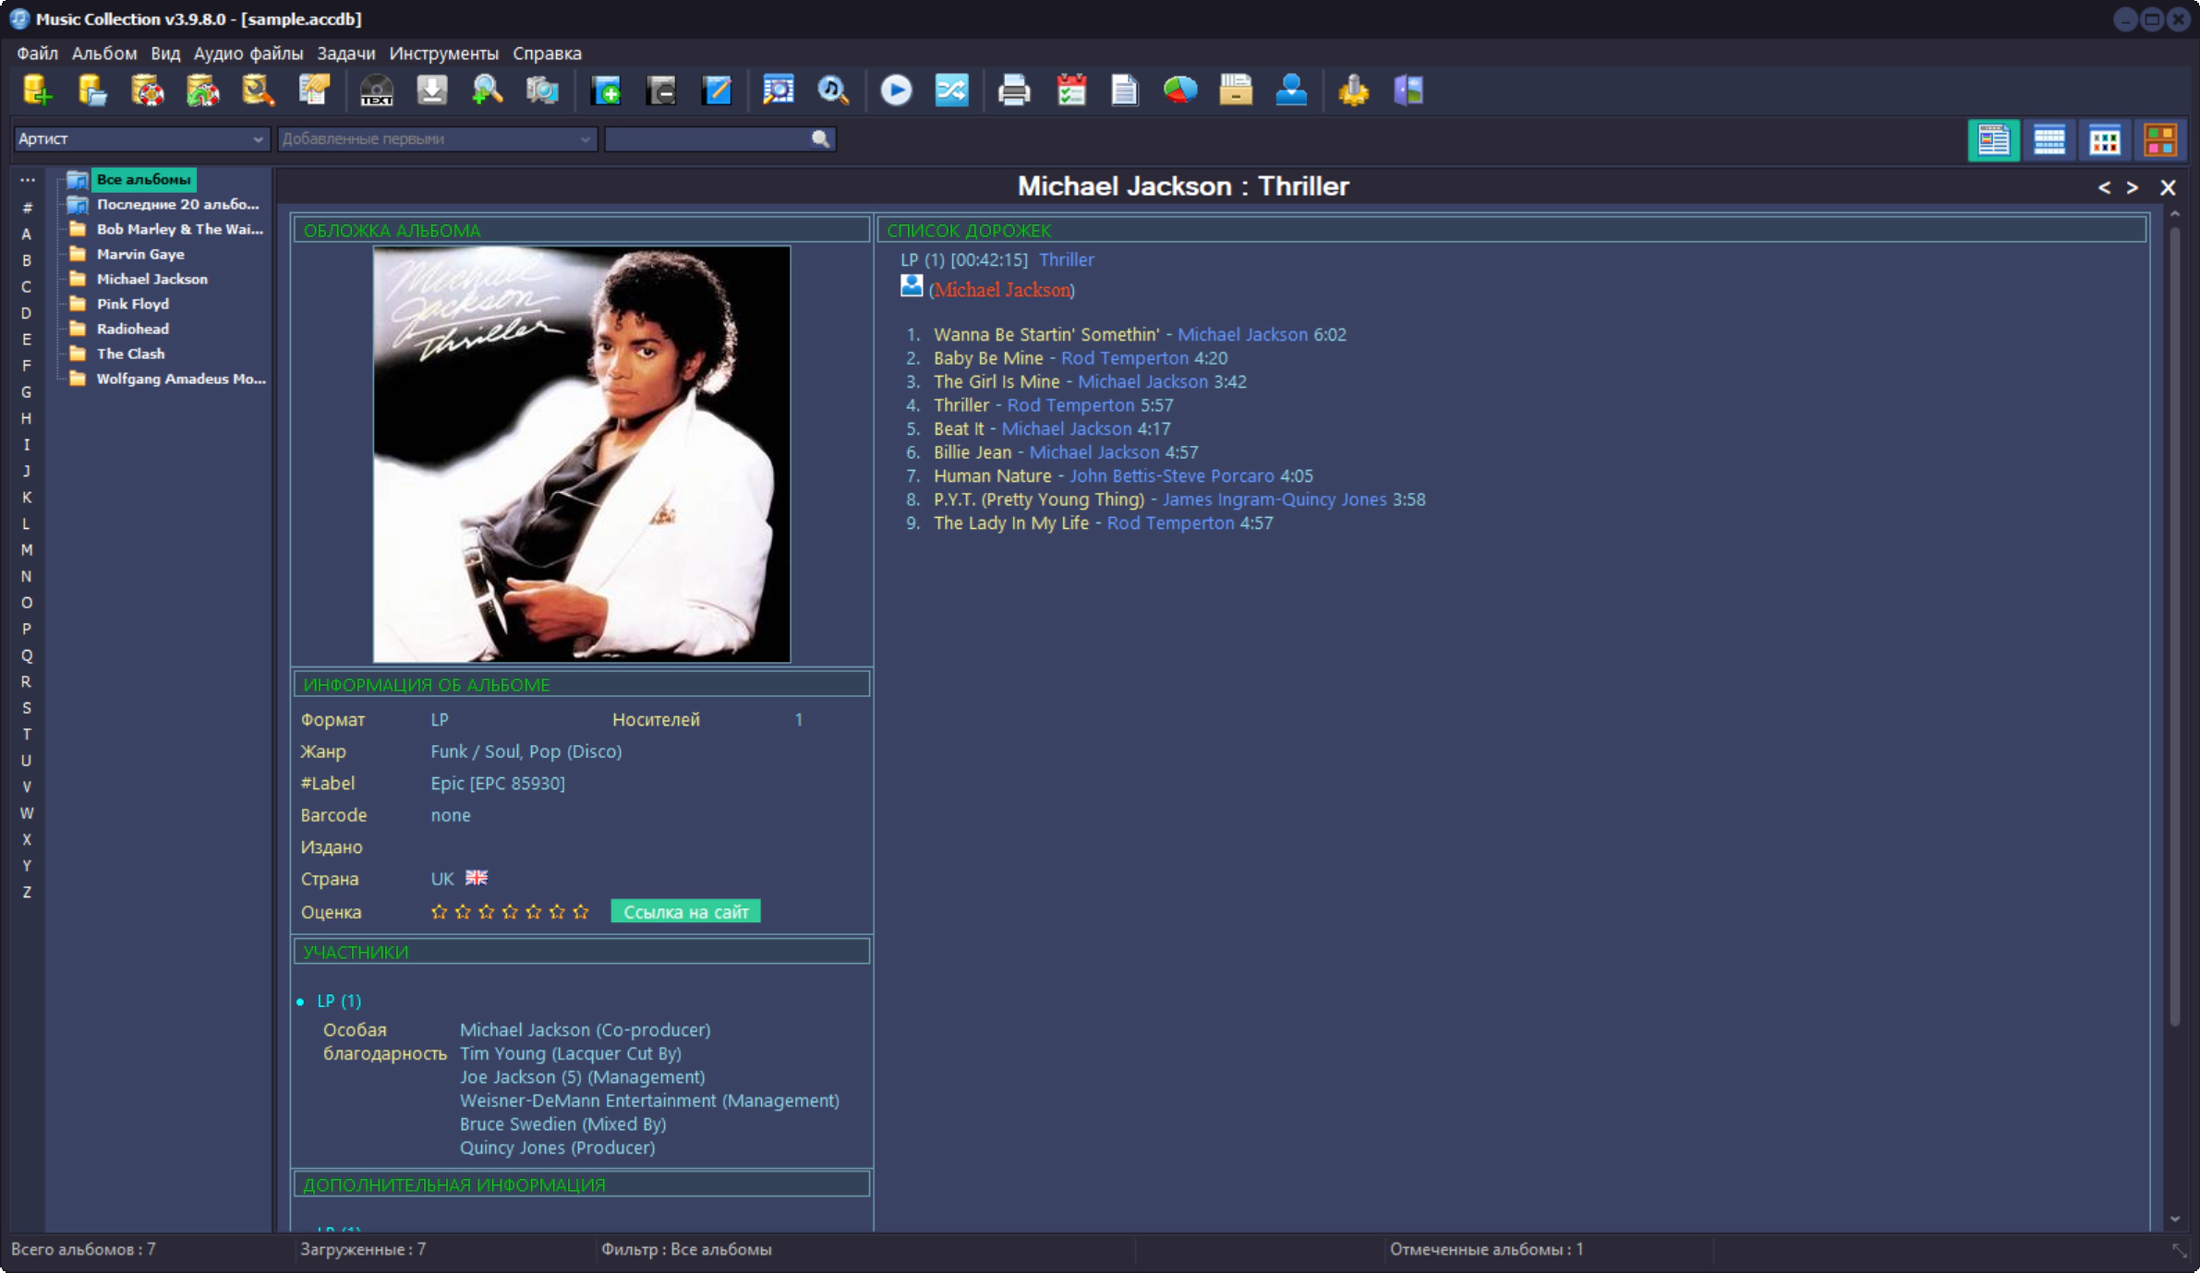Click the blue user silhouette toolbar icon
2200x1273 pixels.
click(1291, 90)
